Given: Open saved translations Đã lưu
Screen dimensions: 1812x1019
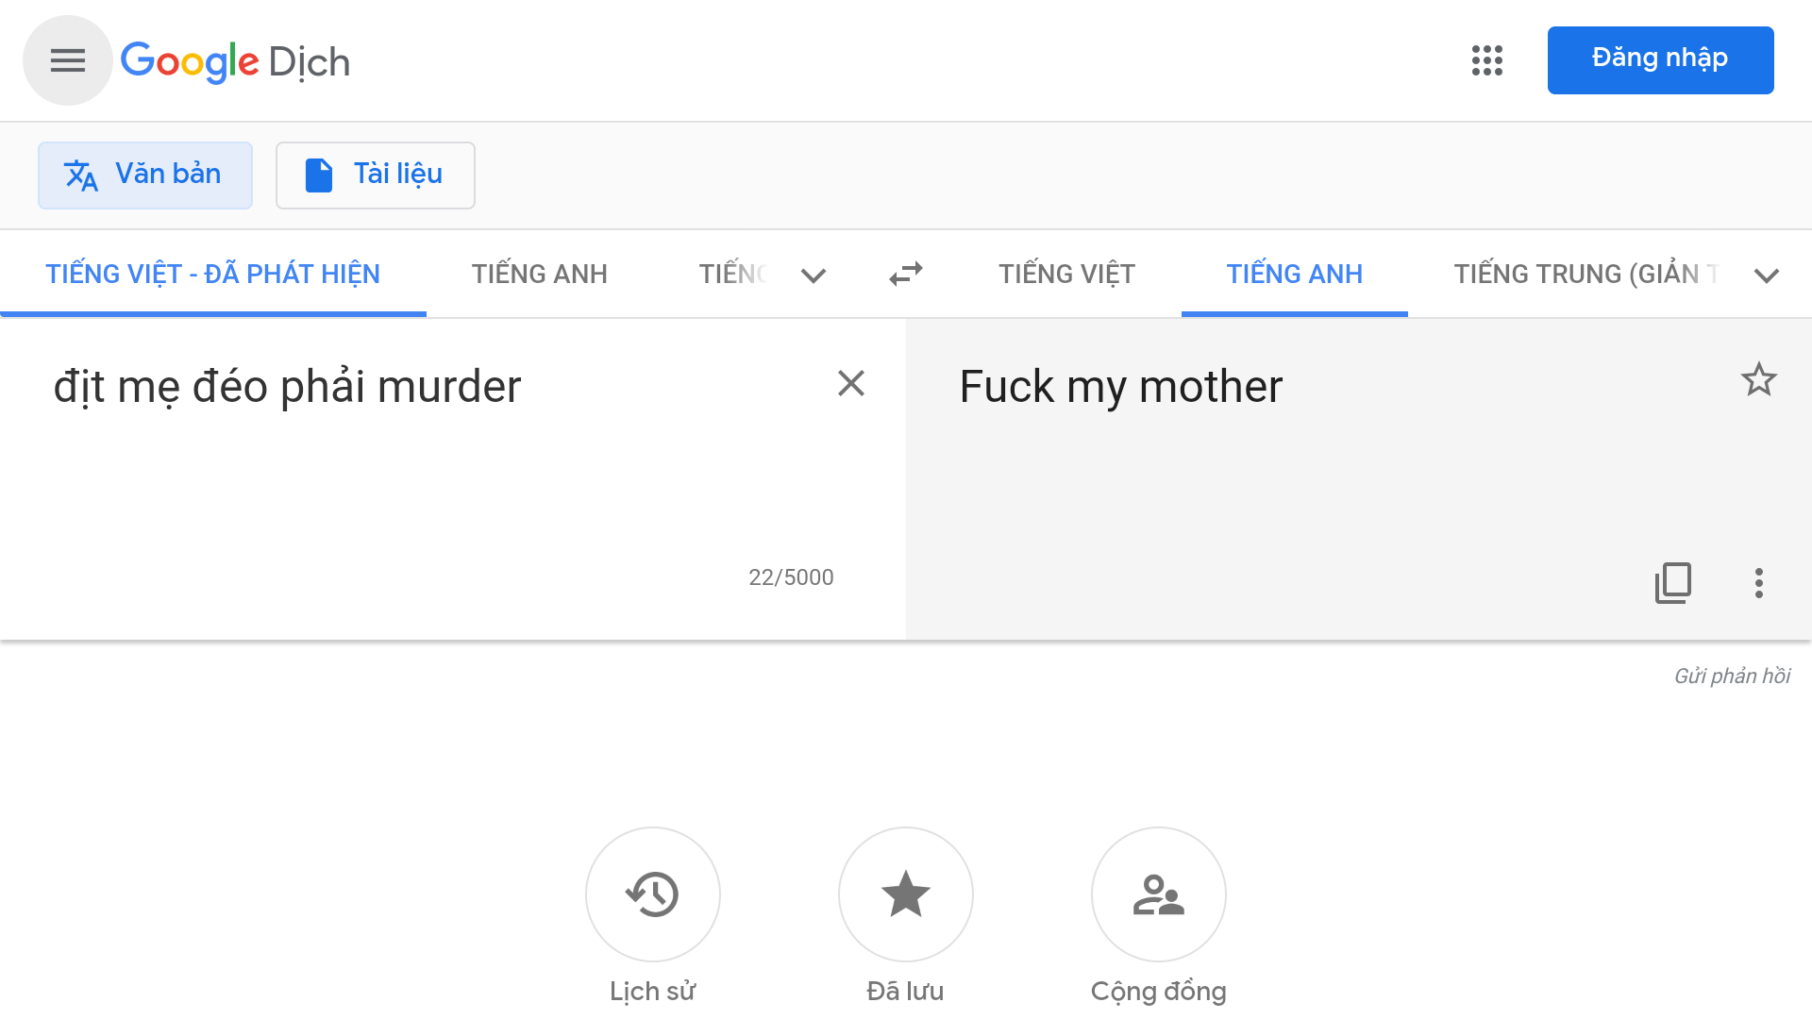Looking at the screenshot, I should [x=906, y=894].
